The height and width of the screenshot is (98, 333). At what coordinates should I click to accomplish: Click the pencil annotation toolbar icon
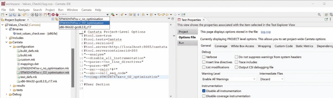click(x=122, y=15)
